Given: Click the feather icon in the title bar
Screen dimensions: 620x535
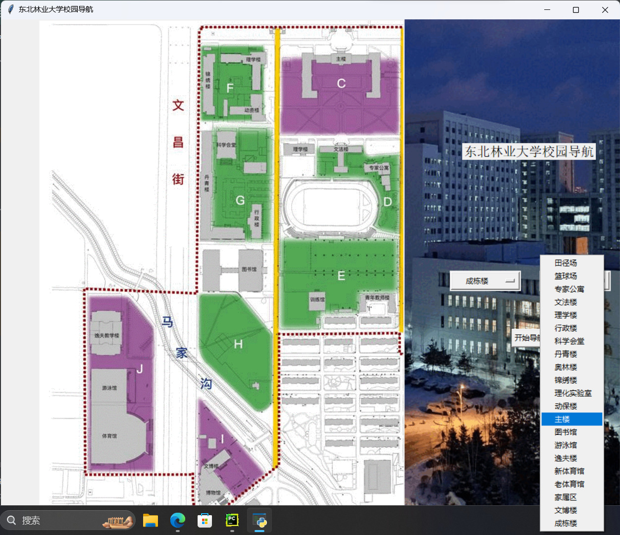Looking at the screenshot, I should pyautogui.click(x=10, y=9).
